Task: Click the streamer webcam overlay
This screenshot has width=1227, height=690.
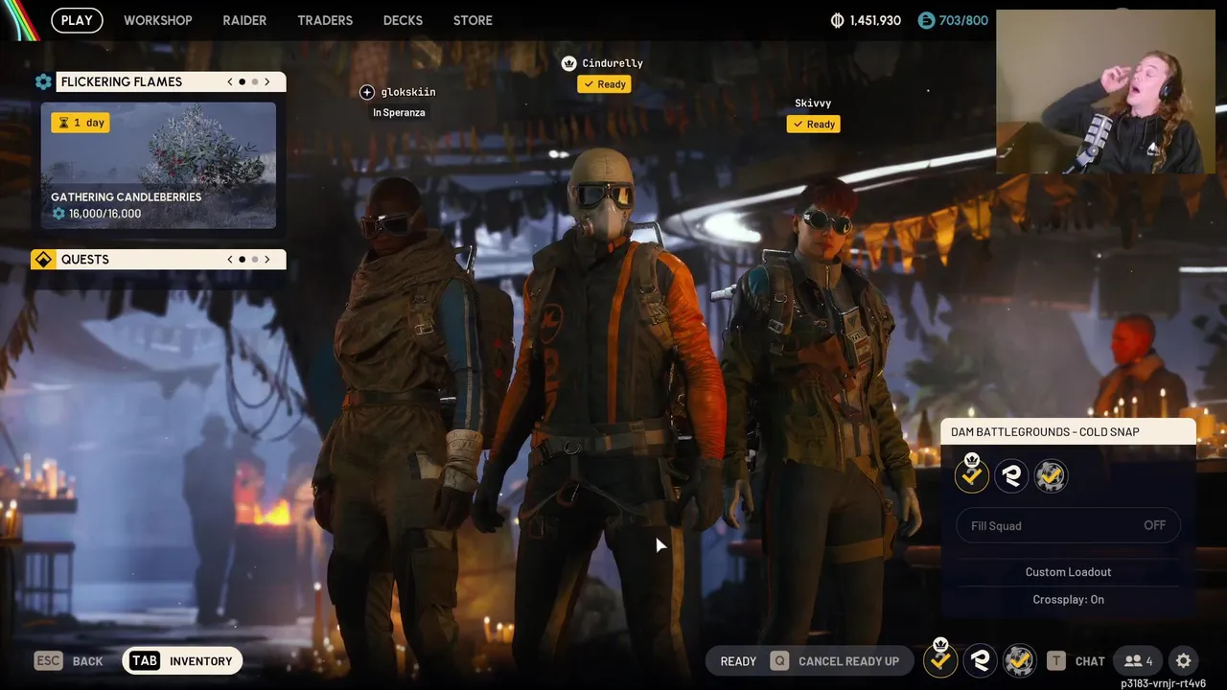Action: pos(1106,92)
